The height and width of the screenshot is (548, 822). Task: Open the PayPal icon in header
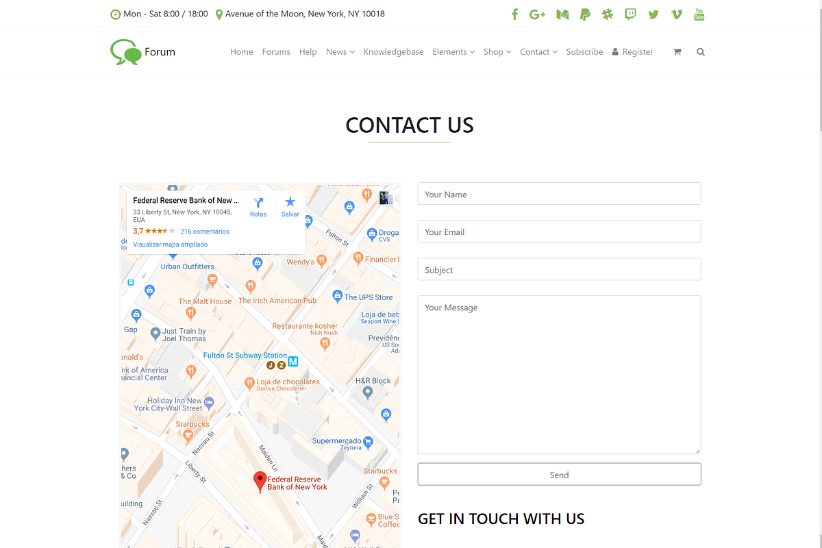point(585,14)
